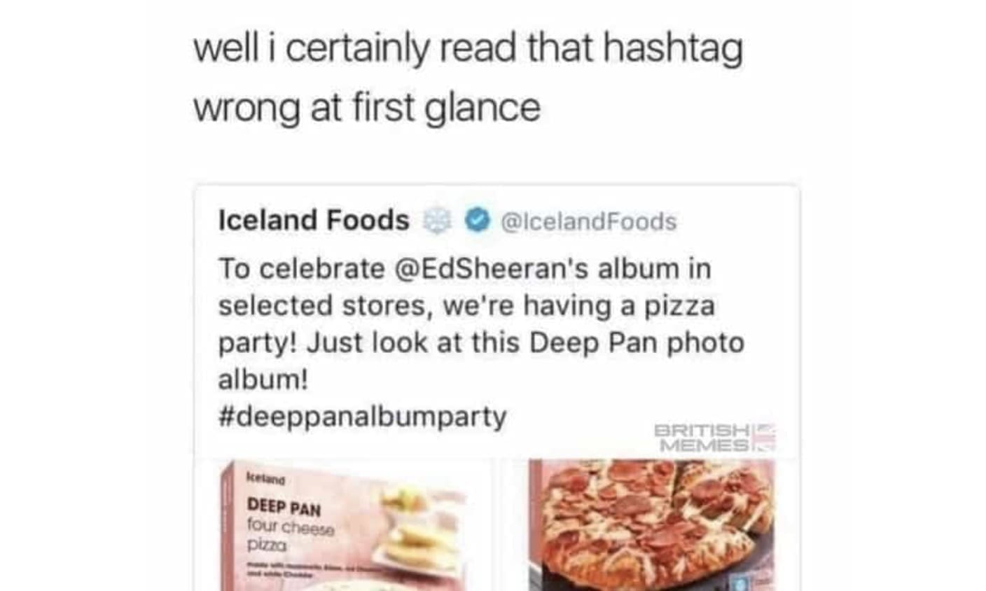Screen dimensions: 986x591
Task: Click the blue verified checkmark badge
Action: 478,221
